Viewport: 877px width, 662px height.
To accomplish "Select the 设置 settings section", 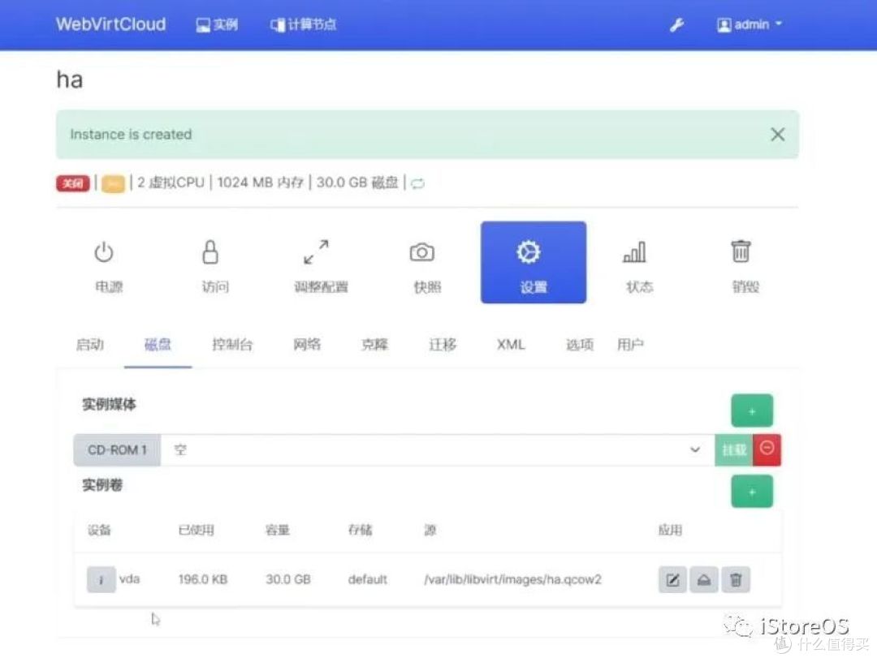I will coord(534,263).
